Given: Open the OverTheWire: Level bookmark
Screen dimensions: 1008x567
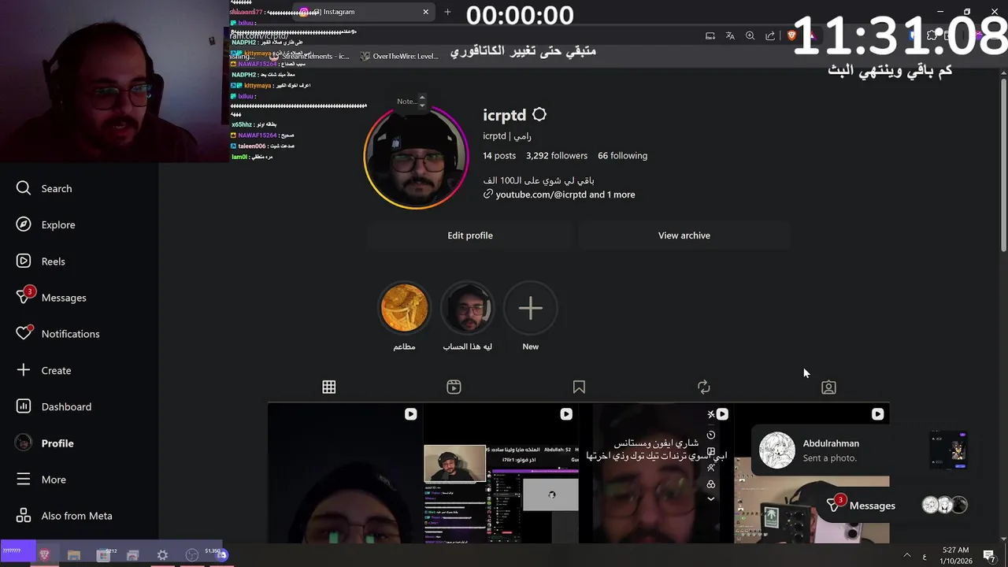Looking at the screenshot, I should 399,57.
